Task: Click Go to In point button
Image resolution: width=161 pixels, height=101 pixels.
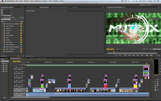Action: point(125,56)
